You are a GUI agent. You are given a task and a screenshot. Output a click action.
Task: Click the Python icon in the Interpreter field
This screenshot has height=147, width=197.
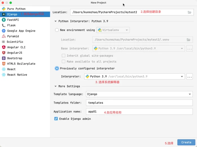click(88, 76)
